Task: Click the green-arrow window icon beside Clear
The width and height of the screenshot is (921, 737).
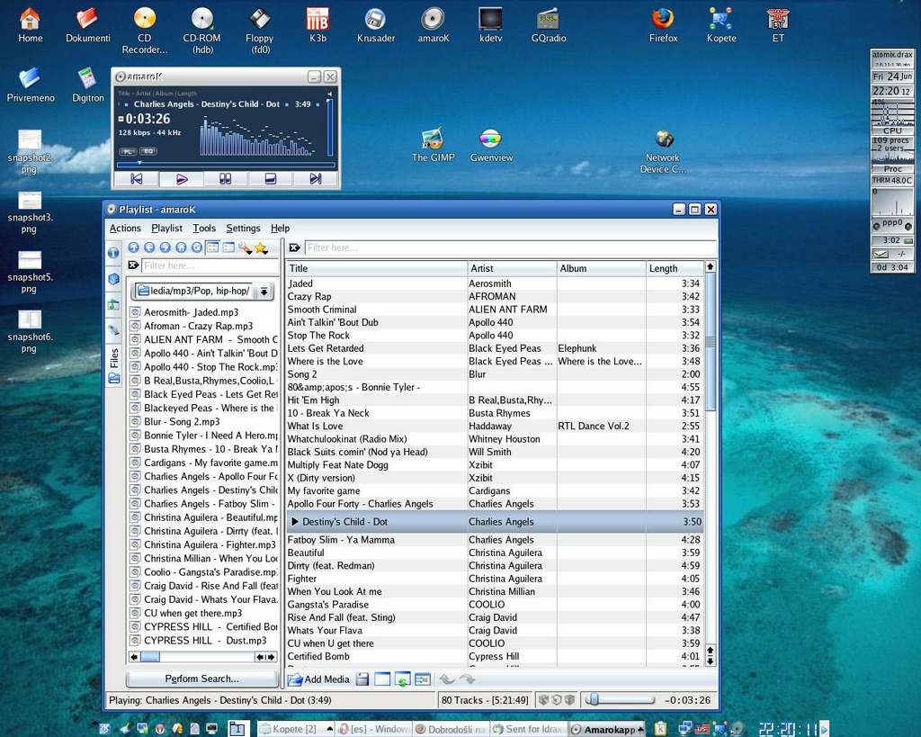Action: pos(402,679)
